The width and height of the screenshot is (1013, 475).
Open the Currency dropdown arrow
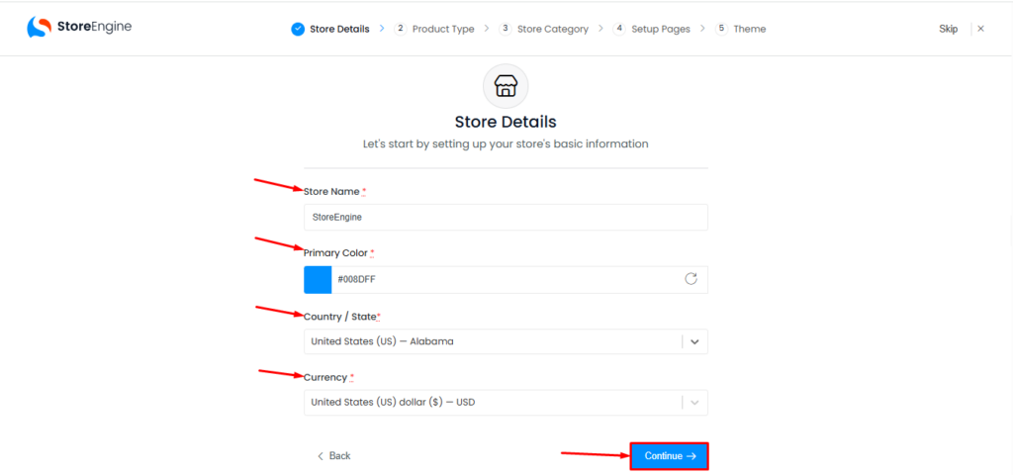point(694,403)
